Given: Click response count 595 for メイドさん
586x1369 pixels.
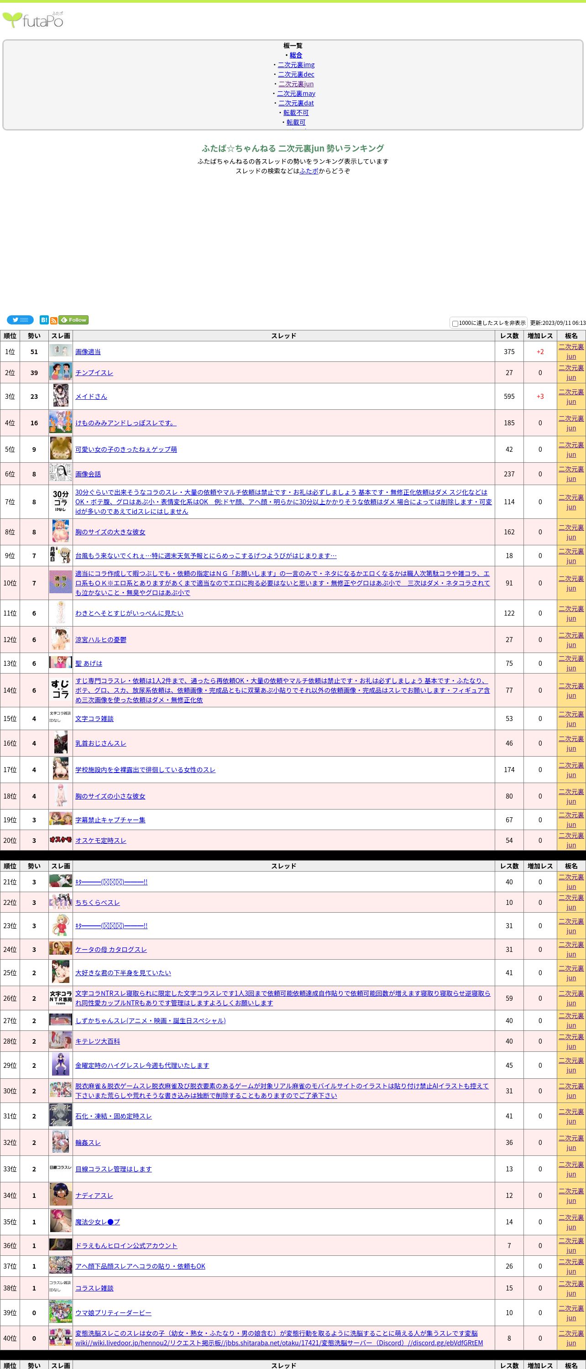Looking at the screenshot, I should pyautogui.click(x=509, y=397).
